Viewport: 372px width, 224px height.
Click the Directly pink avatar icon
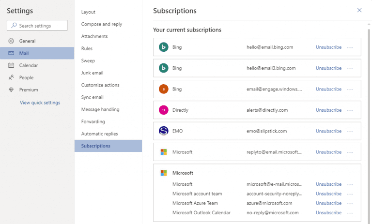point(164,110)
